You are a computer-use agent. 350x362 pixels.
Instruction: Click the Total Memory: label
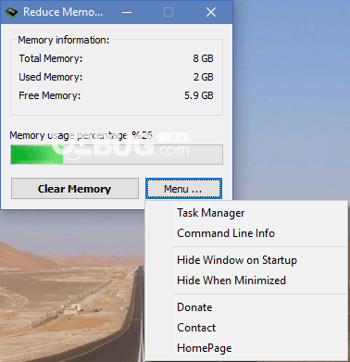tap(51, 58)
